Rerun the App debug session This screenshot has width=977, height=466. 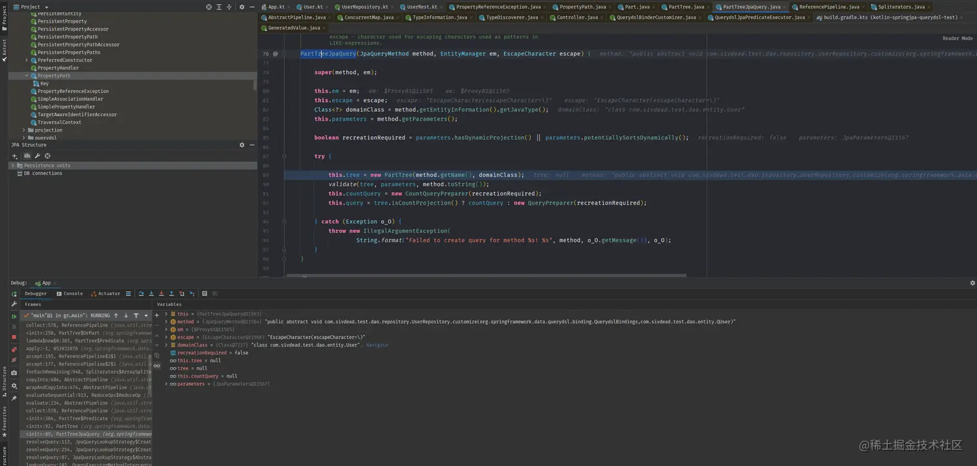click(14, 294)
